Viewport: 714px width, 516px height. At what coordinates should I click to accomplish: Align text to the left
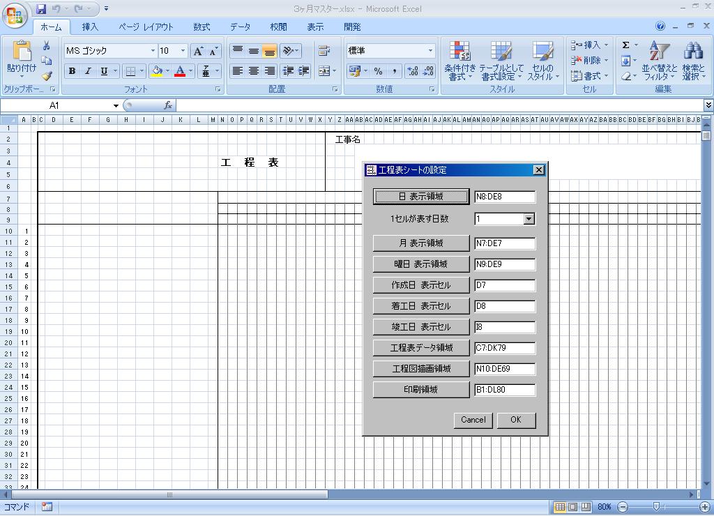[x=237, y=71]
